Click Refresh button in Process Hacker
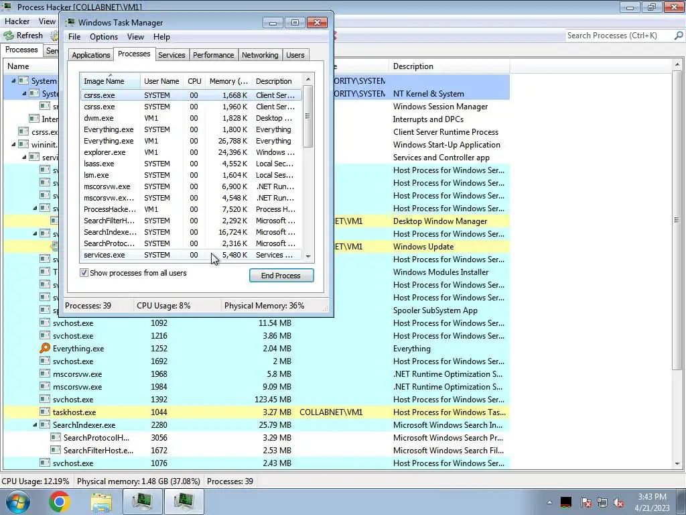This screenshot has height=515, width=686. coord(23,36)
